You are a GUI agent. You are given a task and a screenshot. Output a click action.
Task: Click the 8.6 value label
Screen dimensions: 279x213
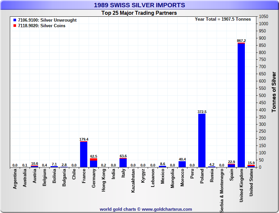pos(162,164)
